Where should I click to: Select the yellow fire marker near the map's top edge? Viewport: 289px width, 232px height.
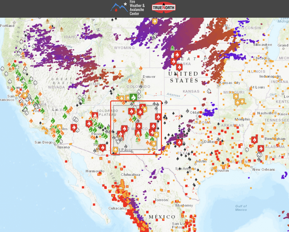point(155,22)
